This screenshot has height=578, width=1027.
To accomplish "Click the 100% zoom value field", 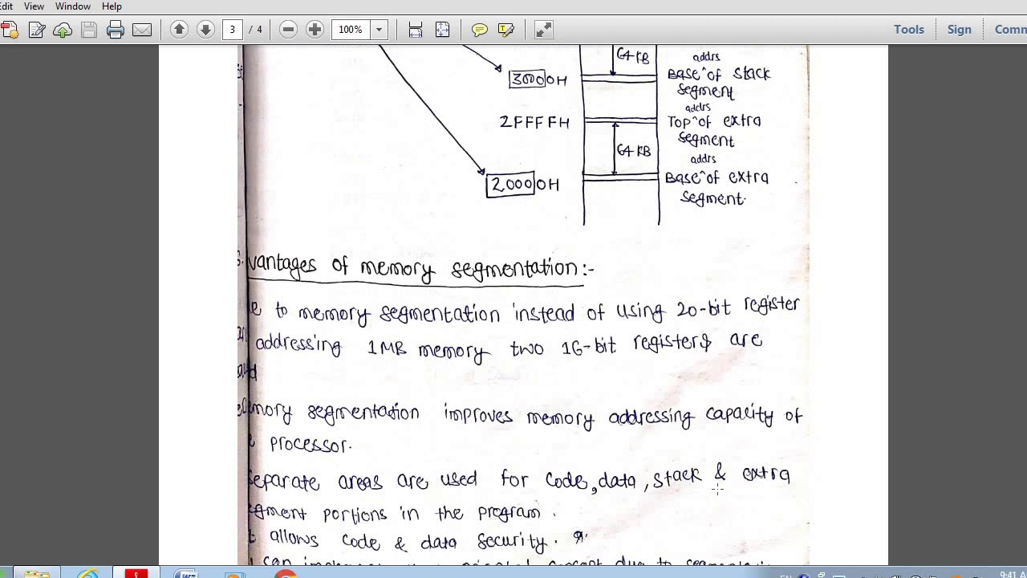I will pos(351,30).
